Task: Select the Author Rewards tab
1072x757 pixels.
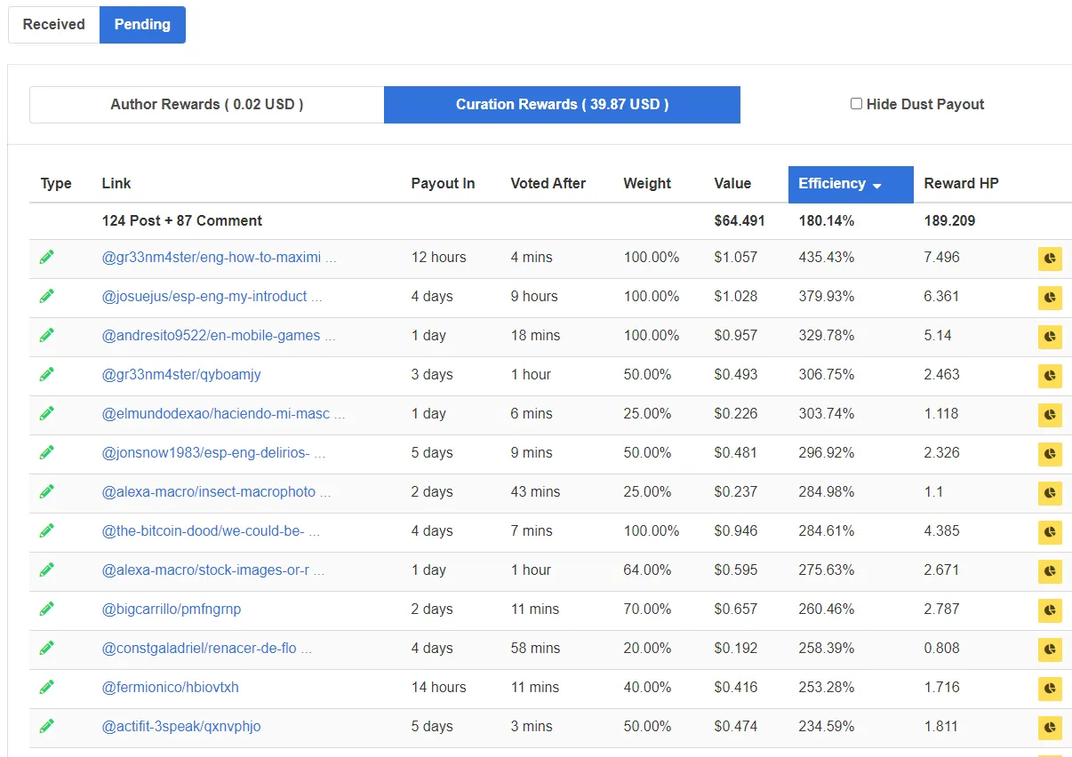Action: (207, 105)
